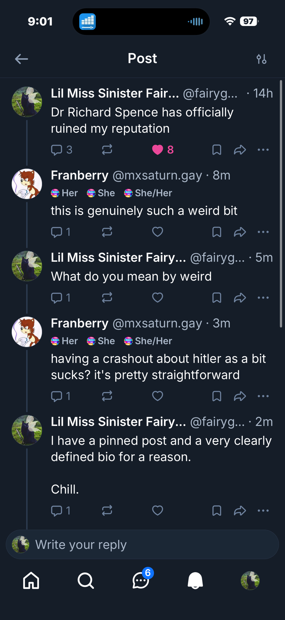The height and width of the screenshot is (620, 285).
Task: Open the Search tab
Action: [x=86, y=580]
